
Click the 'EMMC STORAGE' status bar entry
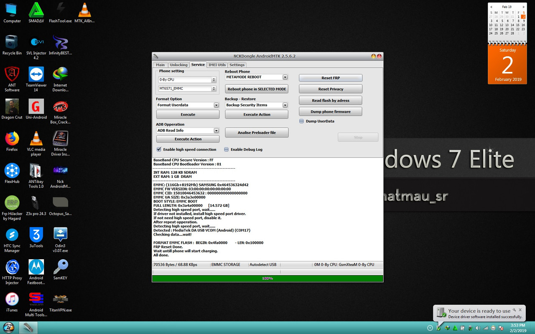click(226, 265)
